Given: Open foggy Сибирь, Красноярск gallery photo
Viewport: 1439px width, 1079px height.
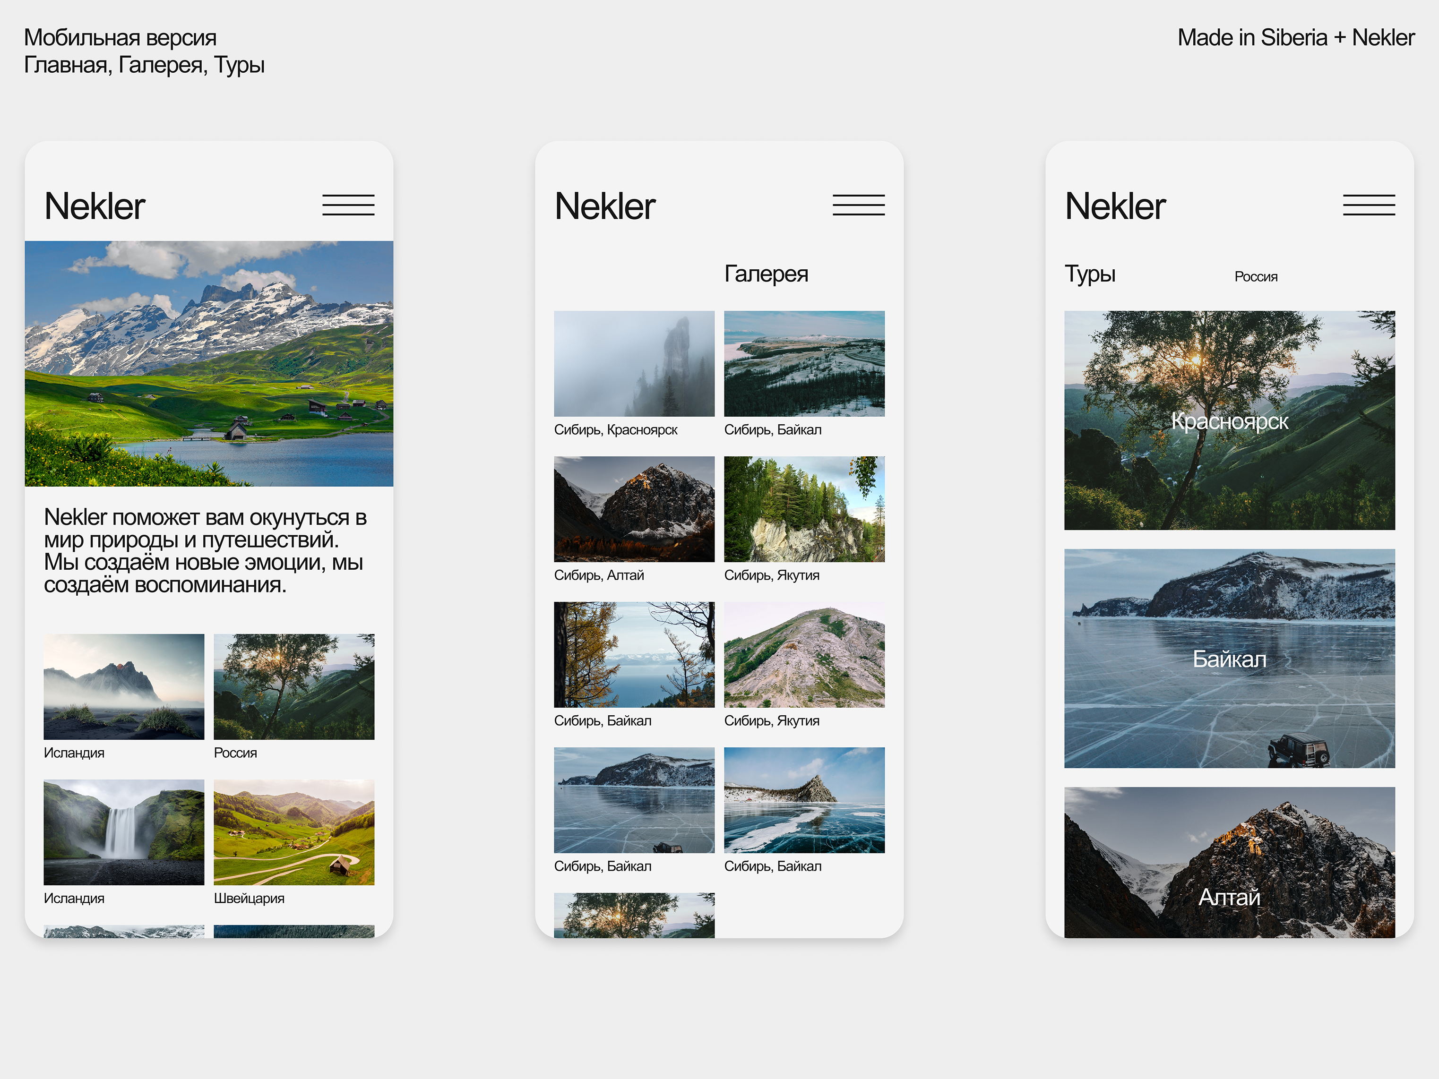Looking at the screenshot, I should pyautogui.click(x=634, y=363).
